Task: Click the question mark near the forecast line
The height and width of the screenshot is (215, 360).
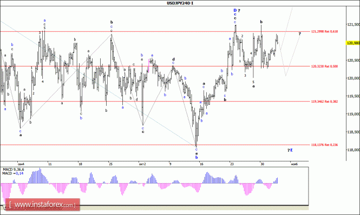Action: 299,33
